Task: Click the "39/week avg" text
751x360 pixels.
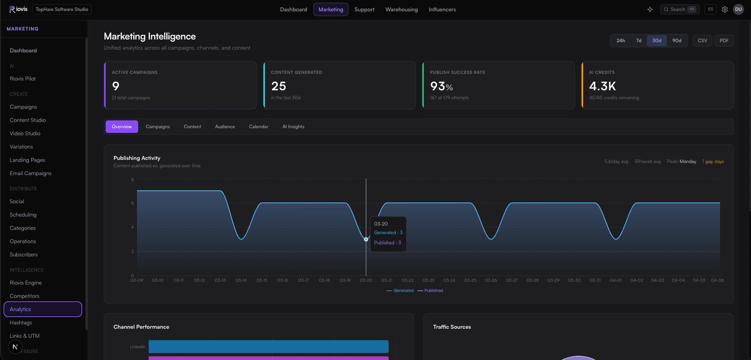Action: tap(648, 161)
